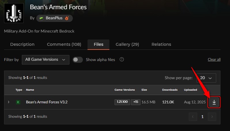Click the Size column header
The height and width of the screenshot is (131, 230).
tap(144, 90)
